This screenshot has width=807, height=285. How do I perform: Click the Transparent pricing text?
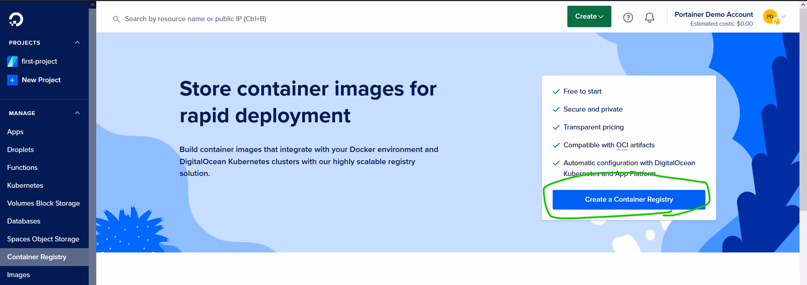tap(594, 127)
